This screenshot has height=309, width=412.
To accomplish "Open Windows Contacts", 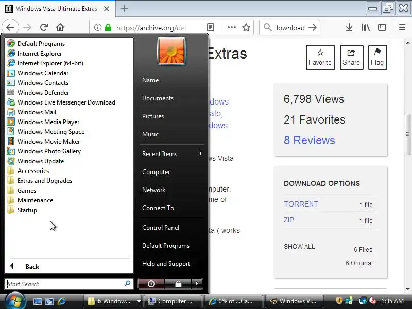I will coord(43,83).
